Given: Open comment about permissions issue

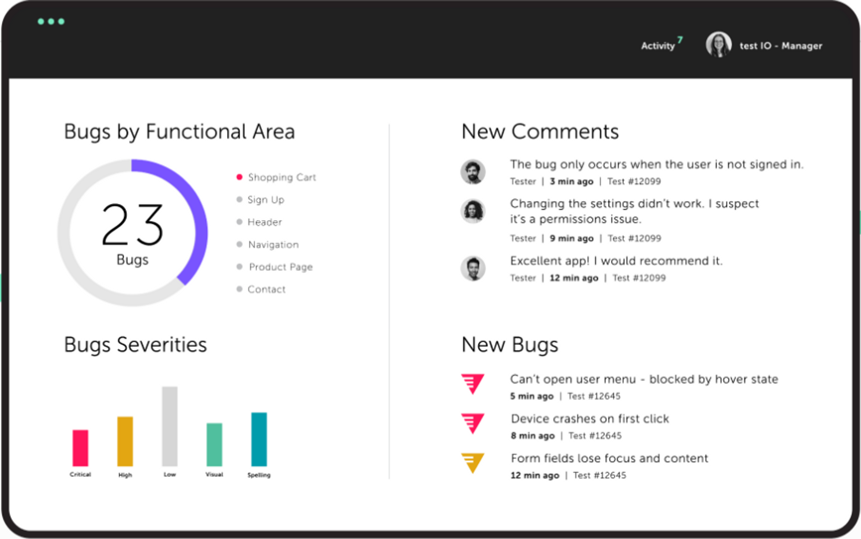Looking at the screenshot, I should coord(635,211).
